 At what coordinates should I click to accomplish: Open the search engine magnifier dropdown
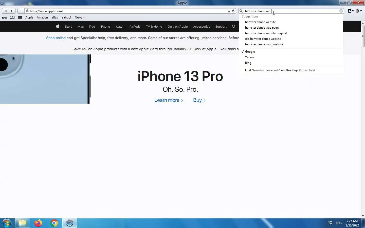tap(242, 11)
